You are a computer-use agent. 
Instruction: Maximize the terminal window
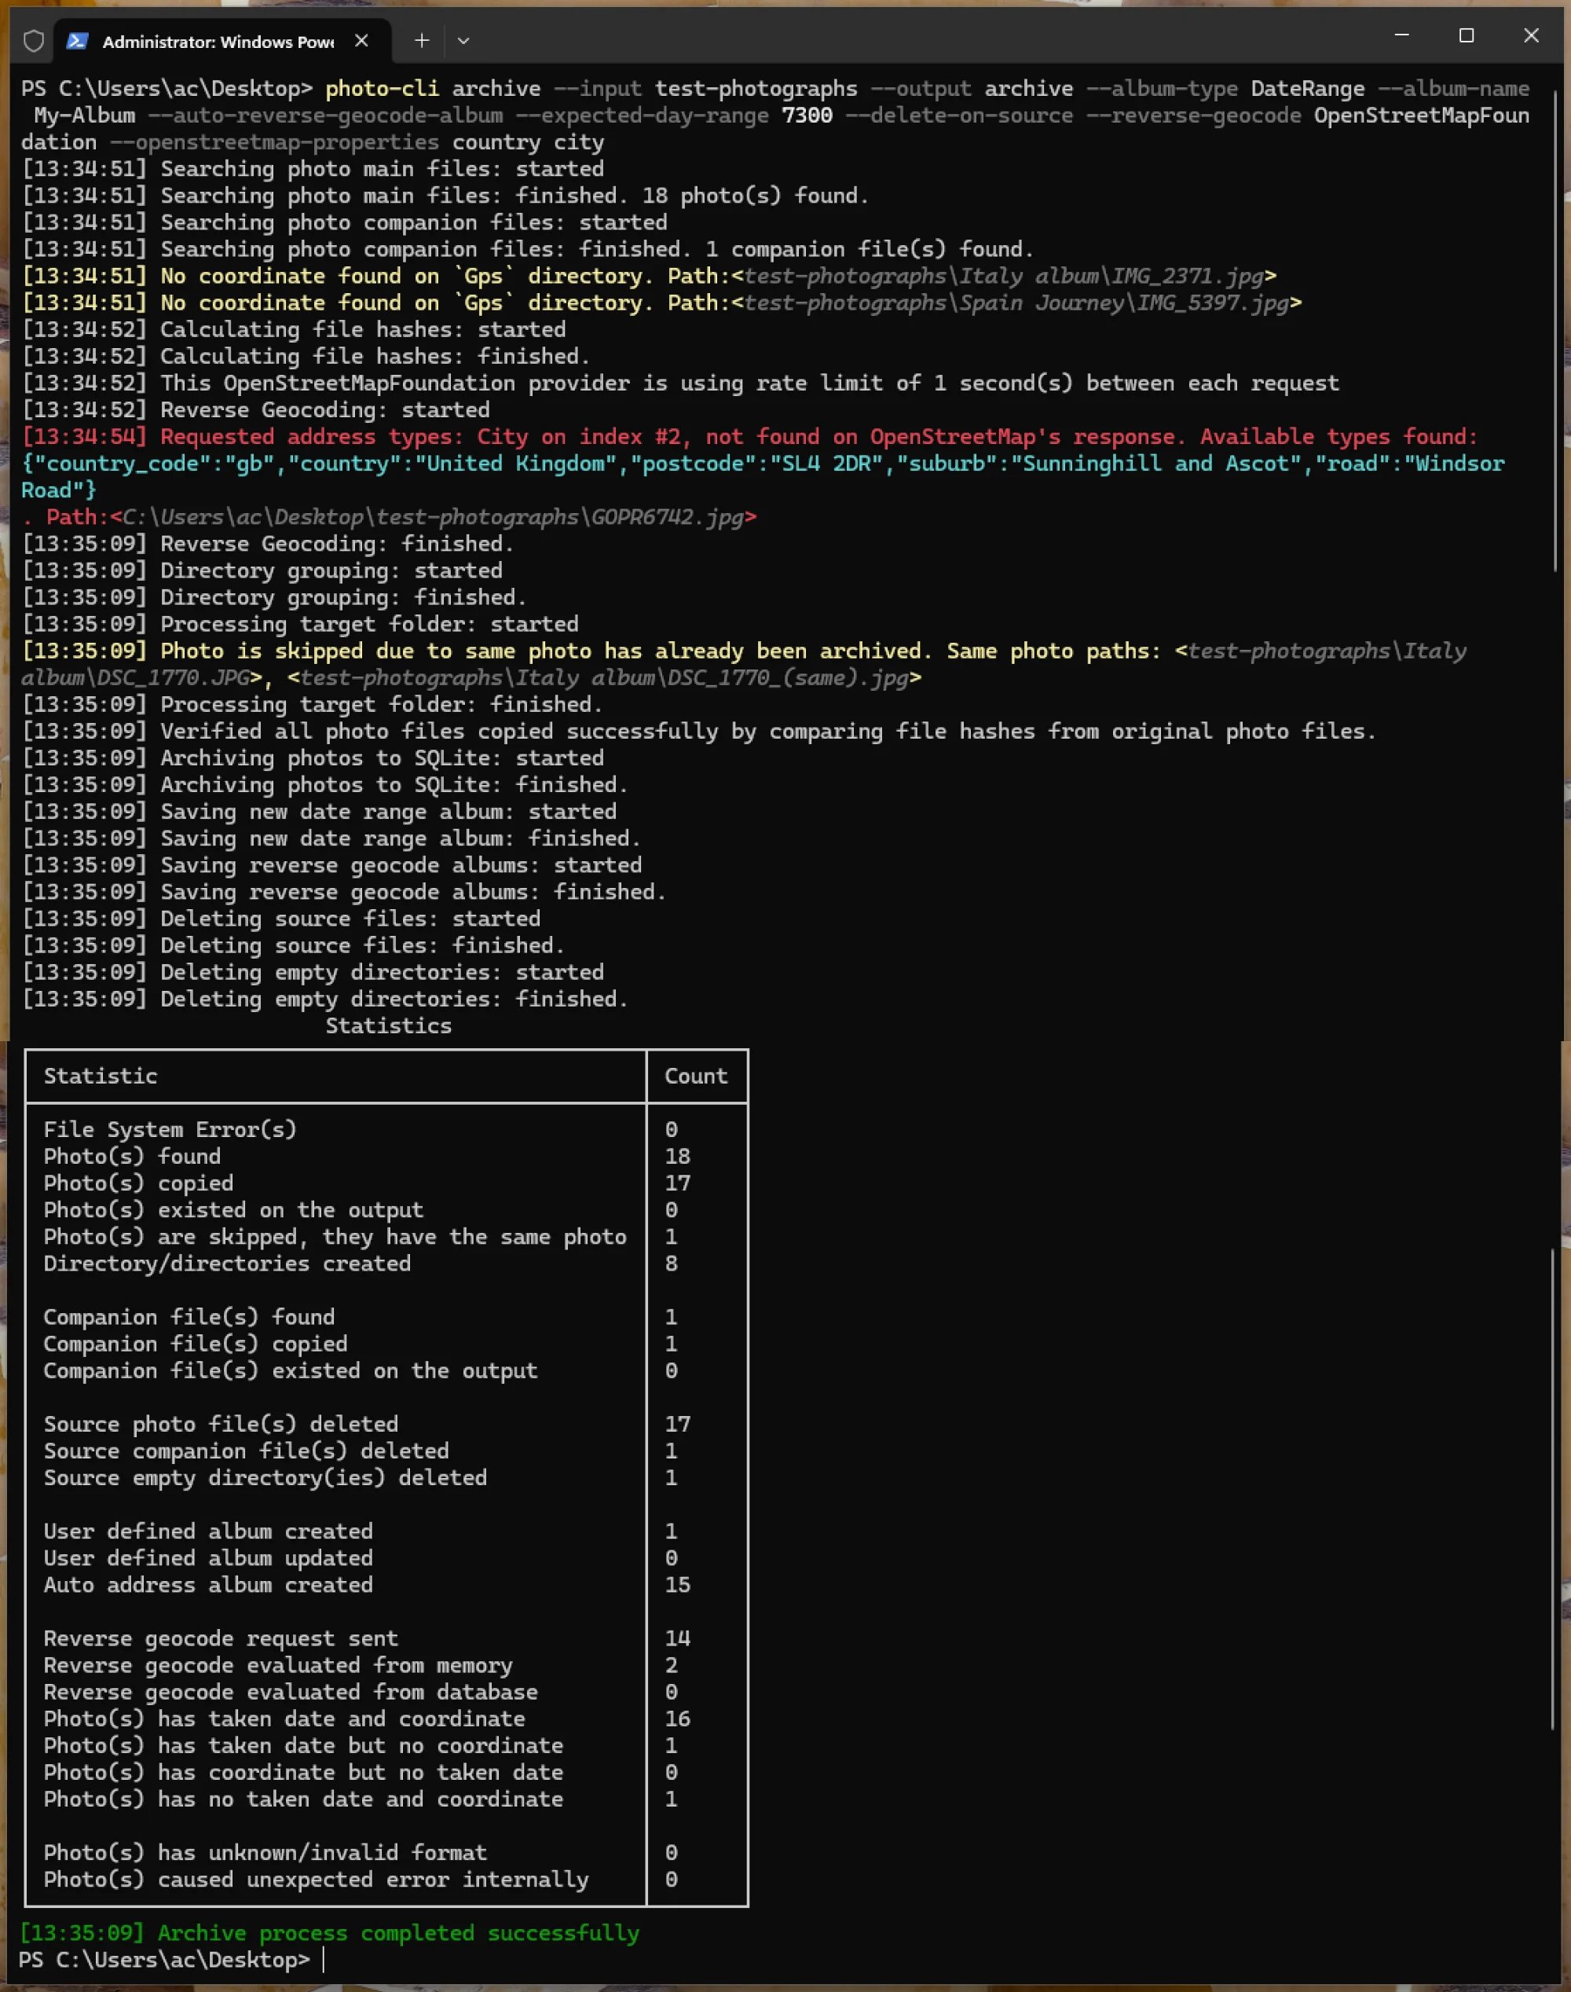[1467, 35]
